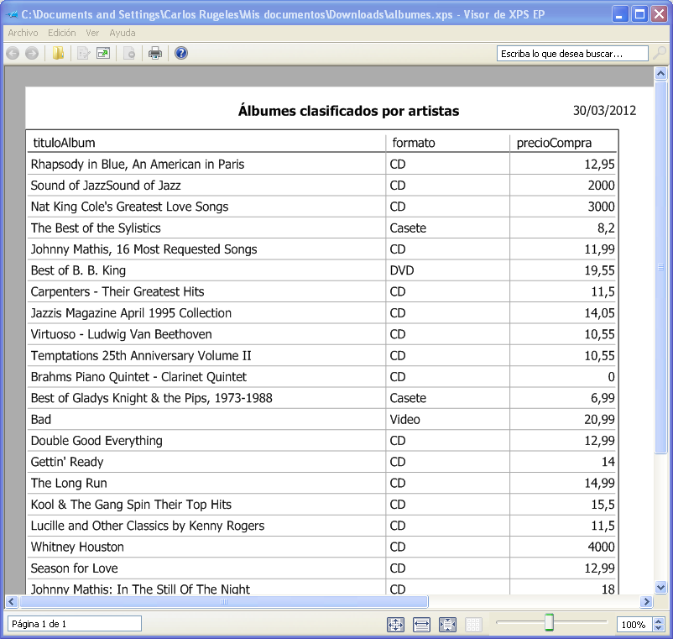Open the Edición menu

click(62, 33)
